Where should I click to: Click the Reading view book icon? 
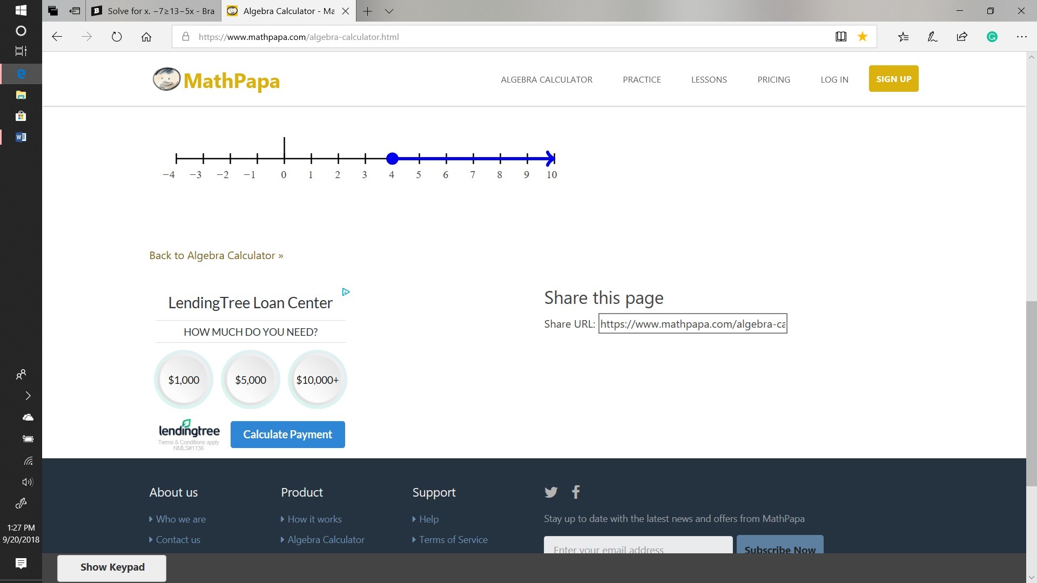pyautogui.click(x=841, y=37)
